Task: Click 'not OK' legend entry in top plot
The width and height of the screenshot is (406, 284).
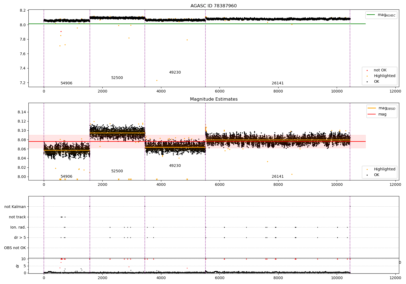Action: 380,70
